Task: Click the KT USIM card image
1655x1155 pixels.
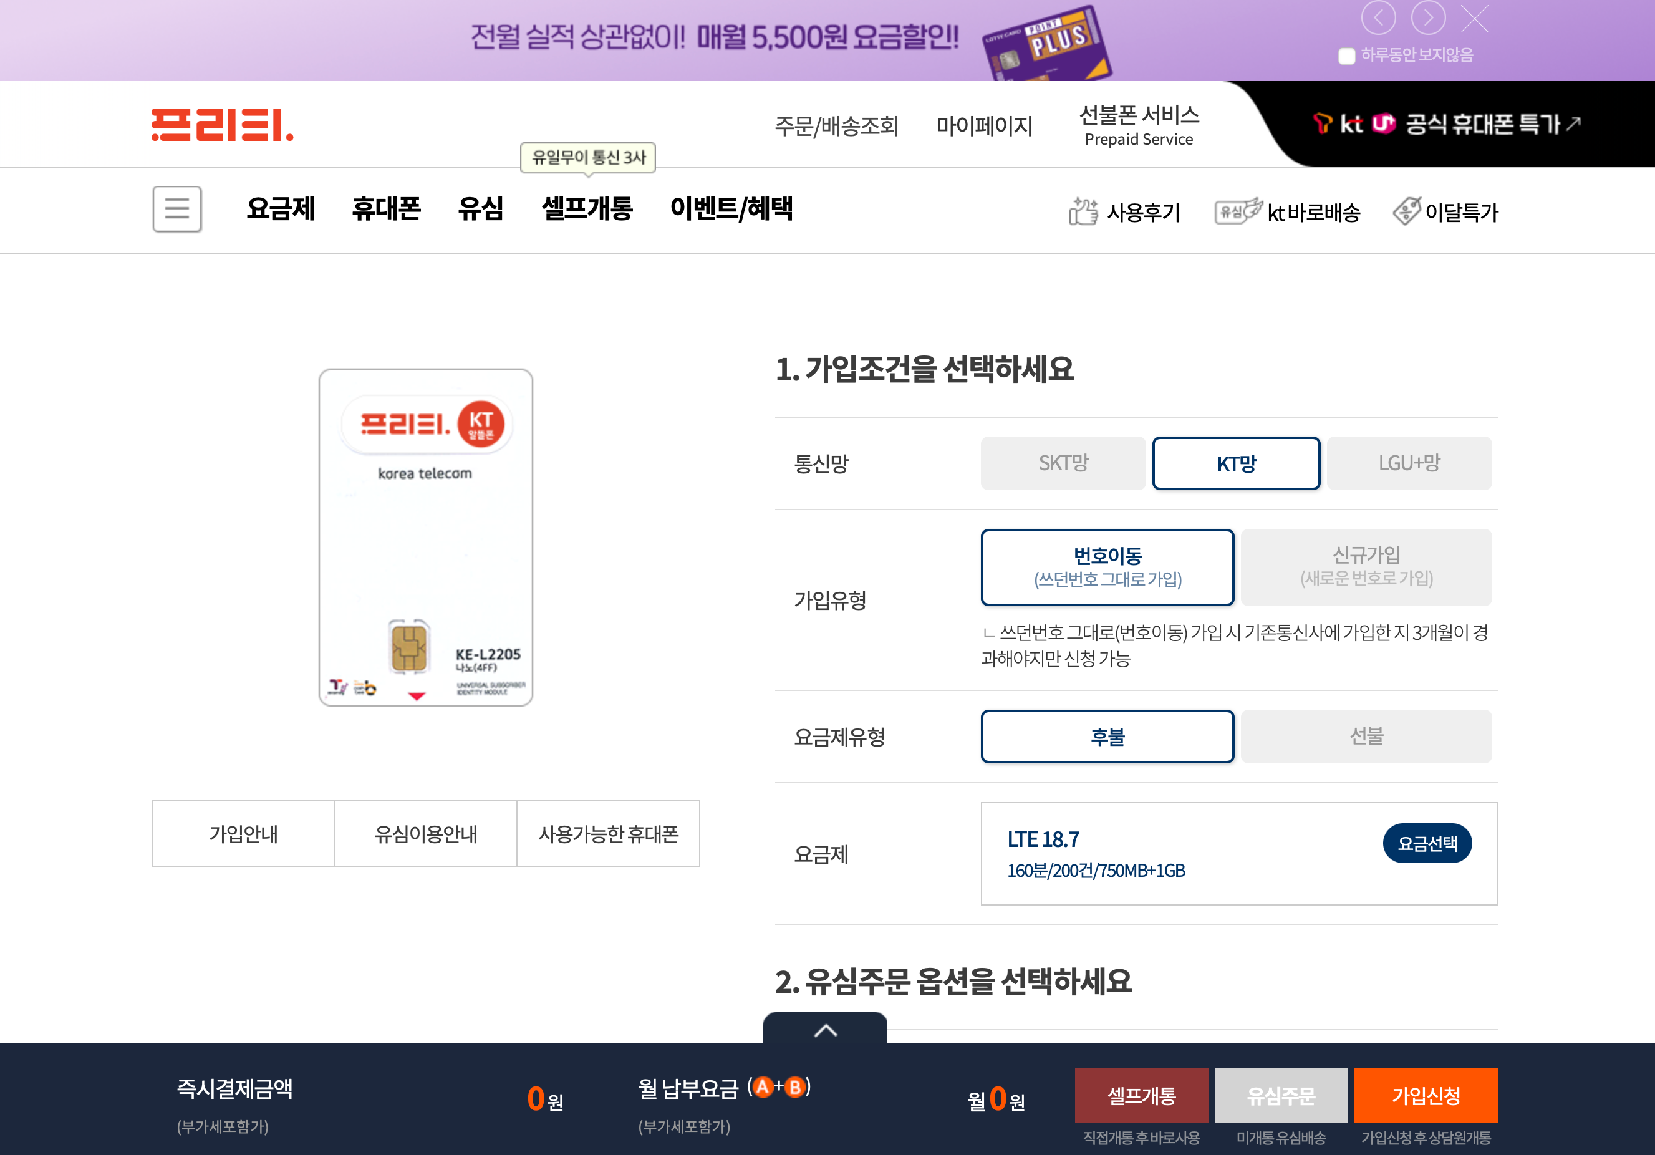Action: [425, 537]
